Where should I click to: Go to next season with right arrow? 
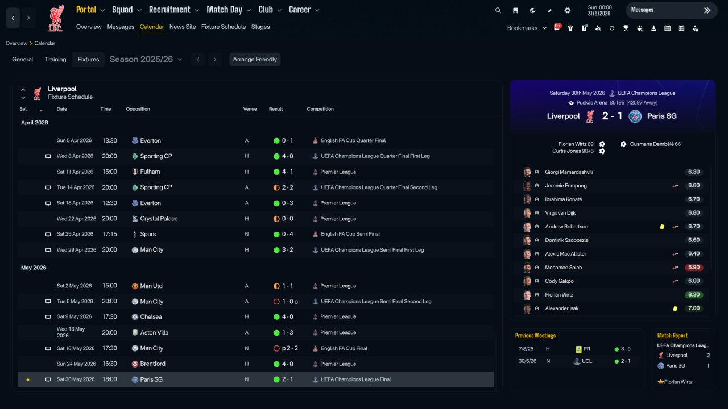(x=214, y=59)
